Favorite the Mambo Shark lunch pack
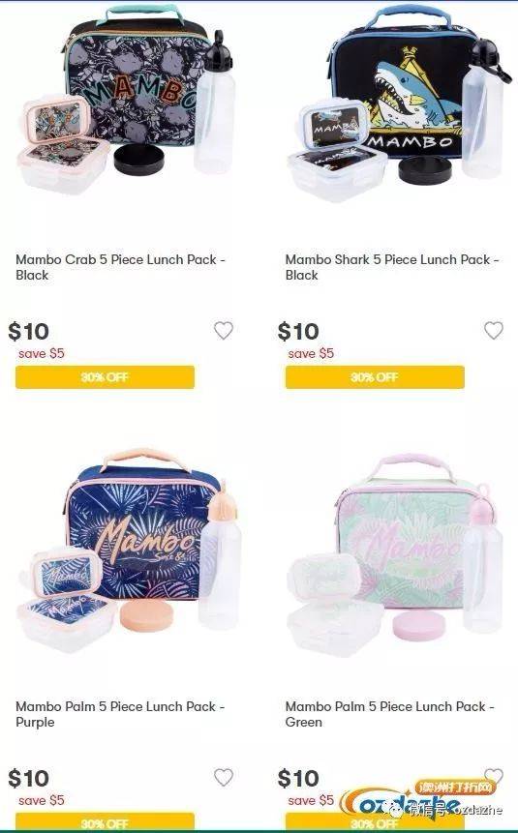 (494, 331)
